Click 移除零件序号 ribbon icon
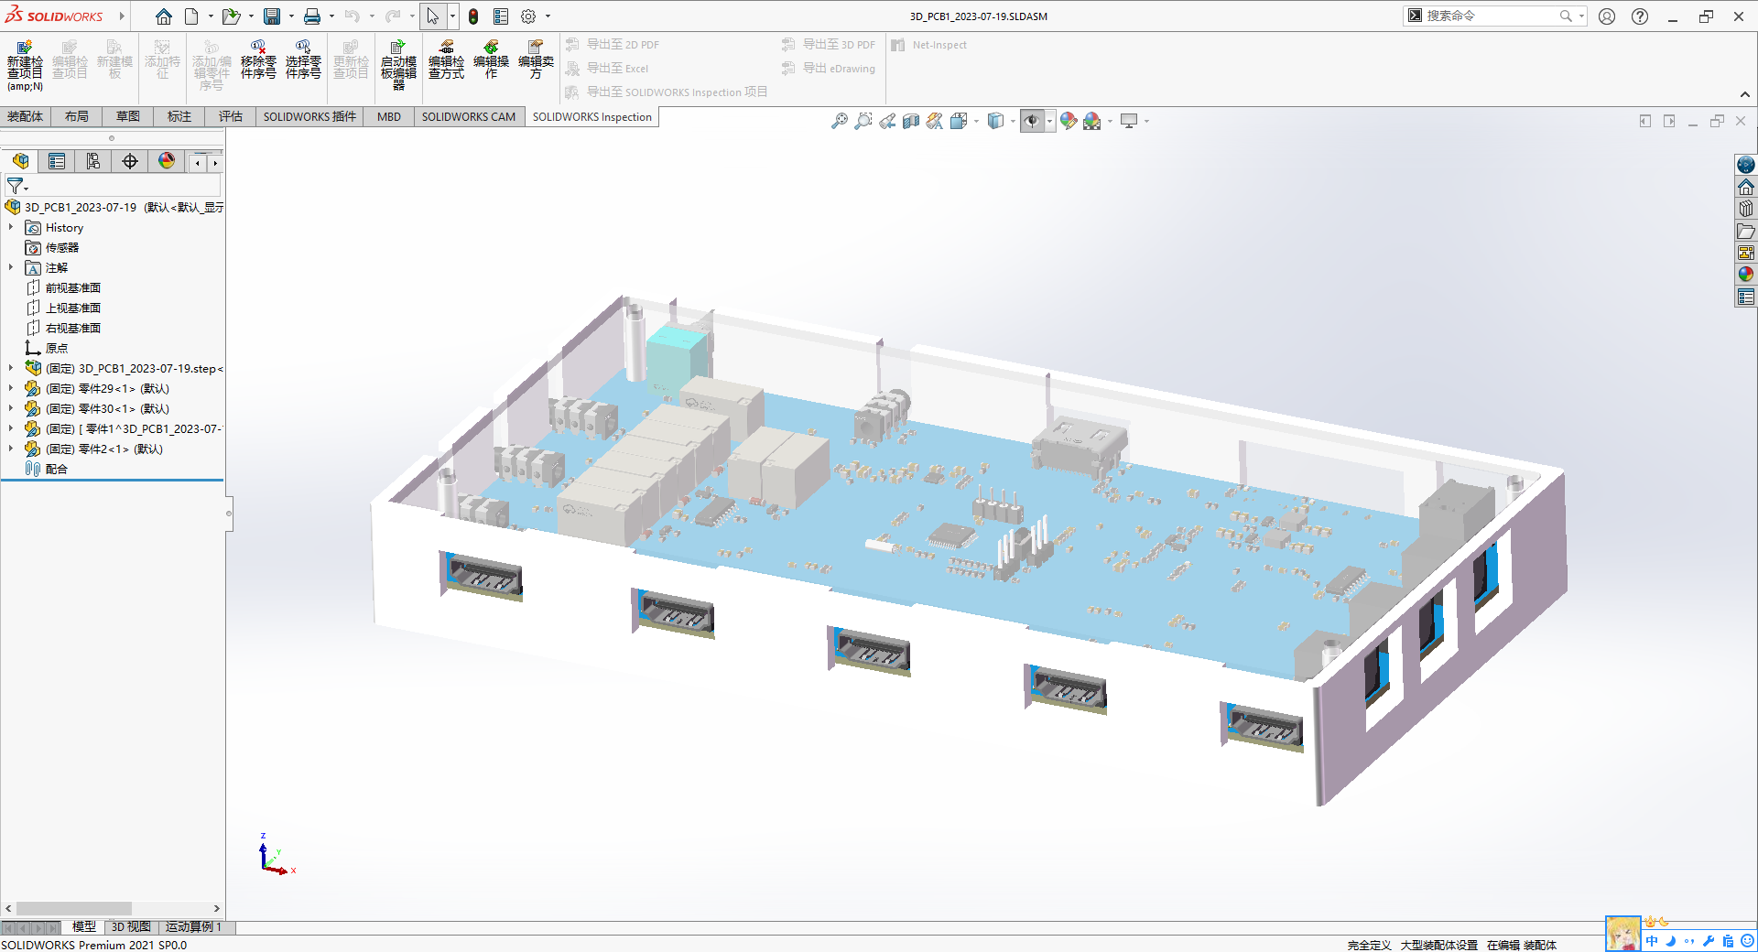This screenshot has height=952, width=1758. coord(258,59)
